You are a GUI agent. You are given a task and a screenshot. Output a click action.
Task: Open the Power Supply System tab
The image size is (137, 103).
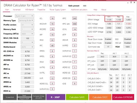pyautogui.click(x=58, y=10)
